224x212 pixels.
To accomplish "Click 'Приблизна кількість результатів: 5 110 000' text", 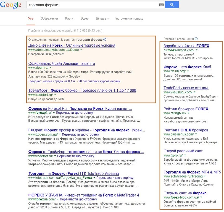I will tap(65, 31).
